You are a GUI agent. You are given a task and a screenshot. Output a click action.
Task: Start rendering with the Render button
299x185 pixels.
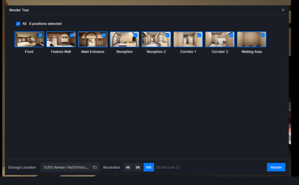coord(276,167)
